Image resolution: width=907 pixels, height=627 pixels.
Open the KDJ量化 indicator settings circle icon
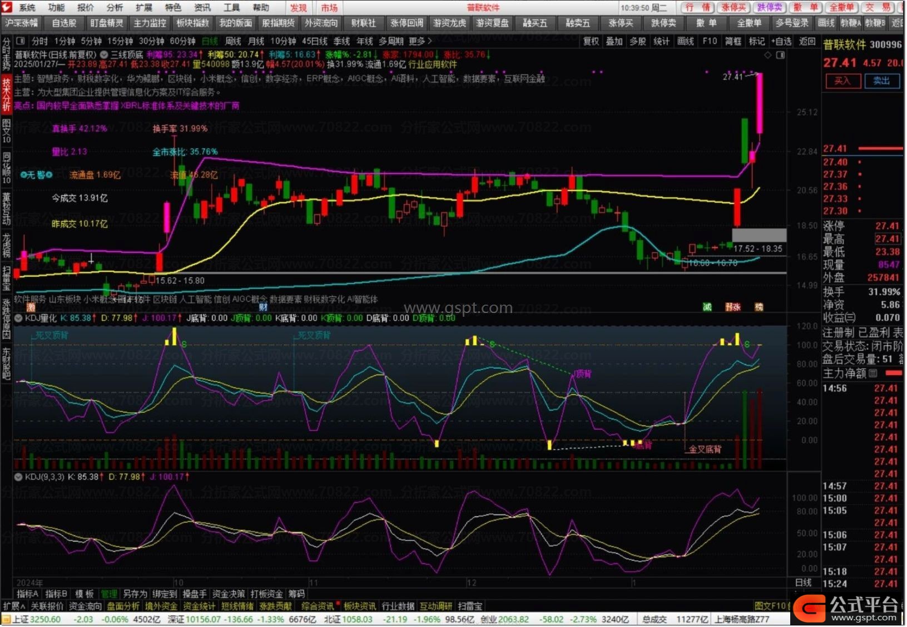coord(18,318)
